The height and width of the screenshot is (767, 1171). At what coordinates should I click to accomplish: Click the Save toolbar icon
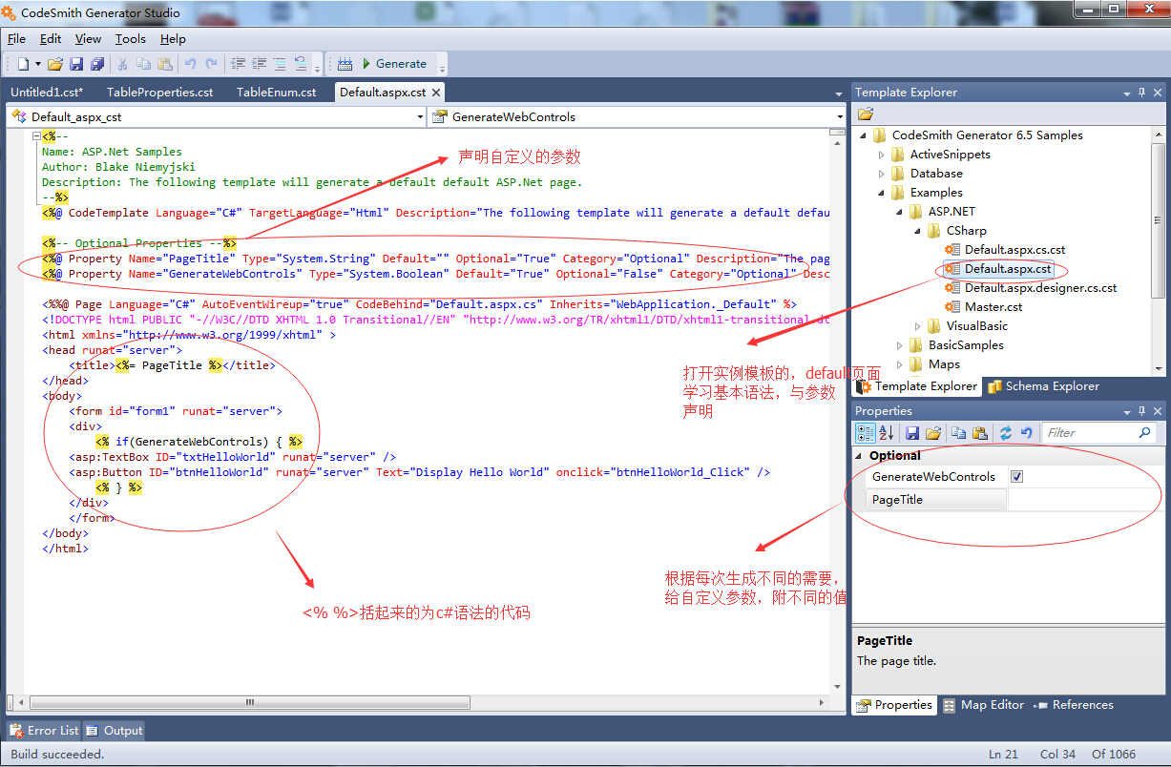coord(76,64)
